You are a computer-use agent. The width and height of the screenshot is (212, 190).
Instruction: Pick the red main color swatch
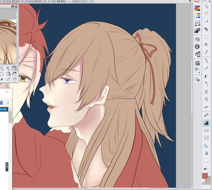pos(205,176)
